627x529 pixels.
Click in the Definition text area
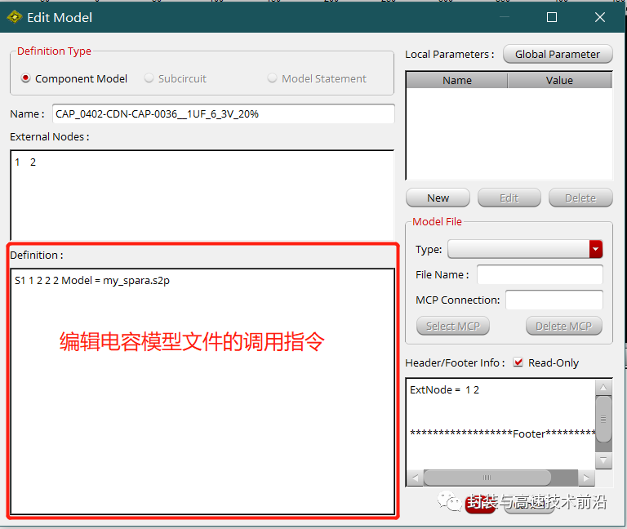pos(202,391)
